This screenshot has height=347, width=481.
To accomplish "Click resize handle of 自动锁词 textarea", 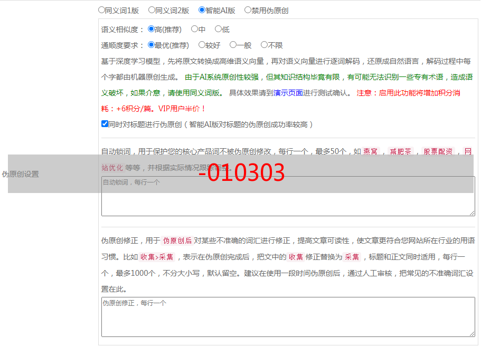I will [x=472, y=213].
